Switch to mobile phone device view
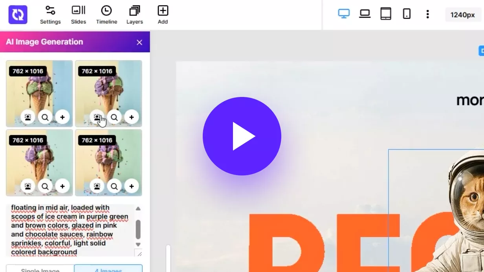The width and height of the screenshot is (484, 272). tap(407, 14)
